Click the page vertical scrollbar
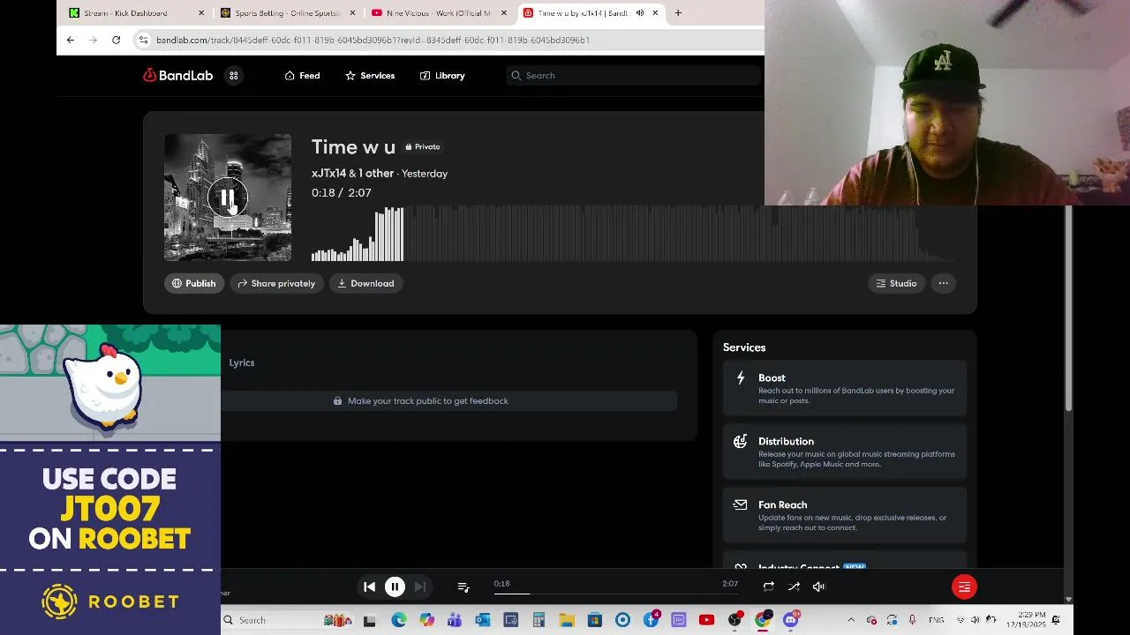This screenshot has width=1130, height=635. tap(1068, 309)
